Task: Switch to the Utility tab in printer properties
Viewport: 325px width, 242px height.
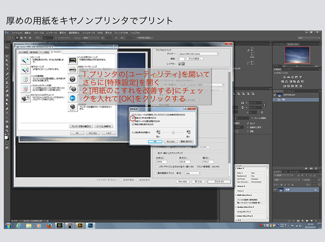Action: (x=55, y=52)
